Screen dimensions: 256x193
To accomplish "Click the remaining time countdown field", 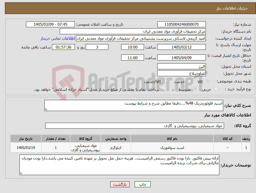I will pyautogui.click(x=63, y=47).
